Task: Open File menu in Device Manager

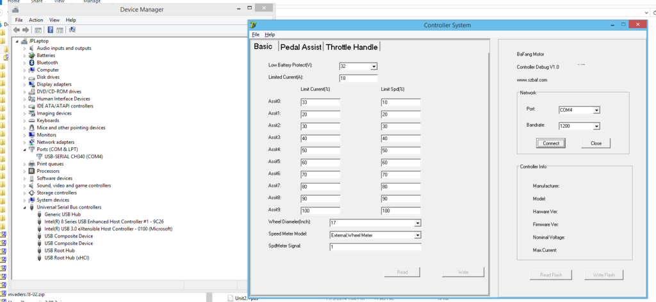Action: pos(19,20)
